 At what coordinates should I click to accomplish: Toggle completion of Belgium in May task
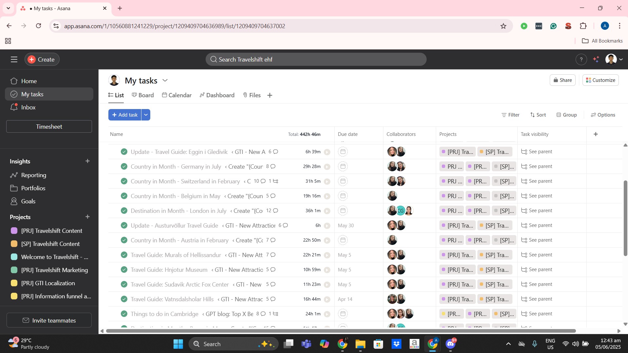click(x=124, y=196)
